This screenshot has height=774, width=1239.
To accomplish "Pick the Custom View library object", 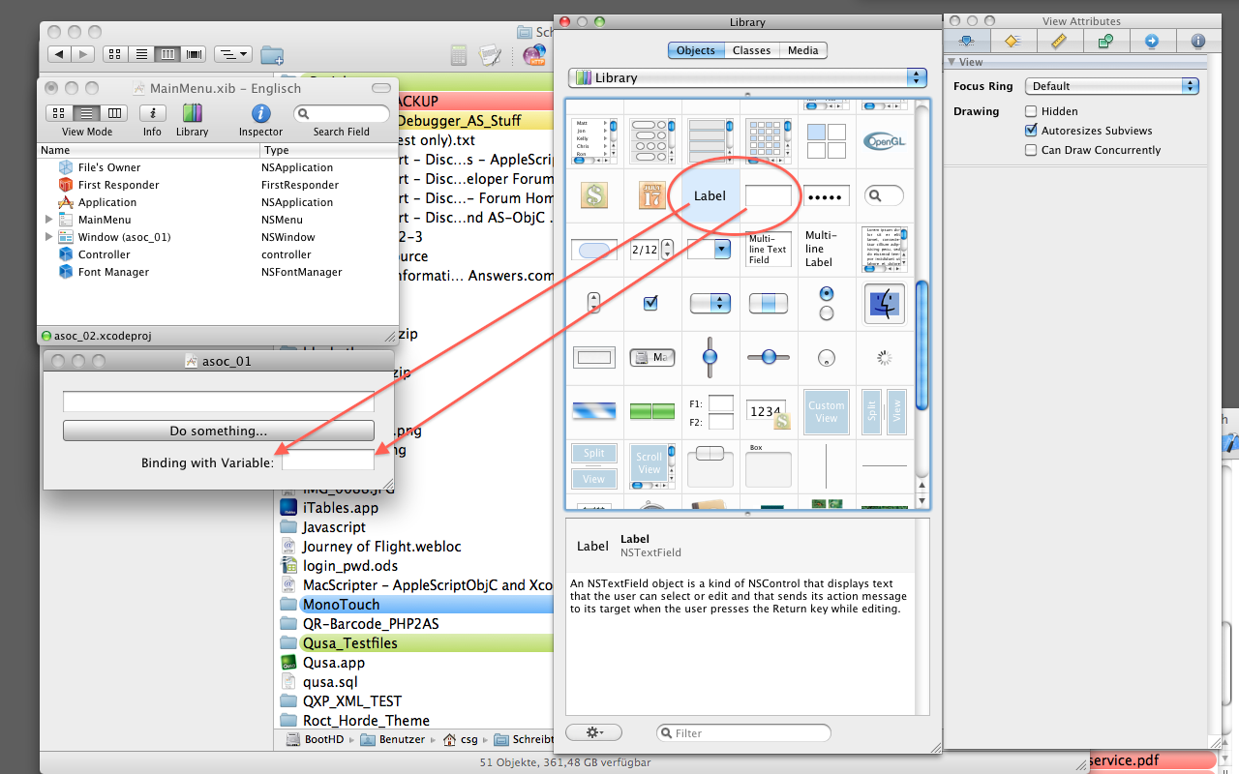I will click(826, 412).
